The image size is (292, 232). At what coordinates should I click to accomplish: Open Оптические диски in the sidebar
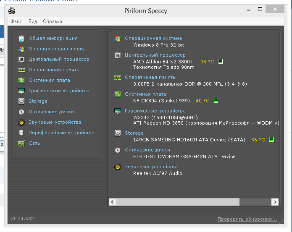click(x=51, y=112)
